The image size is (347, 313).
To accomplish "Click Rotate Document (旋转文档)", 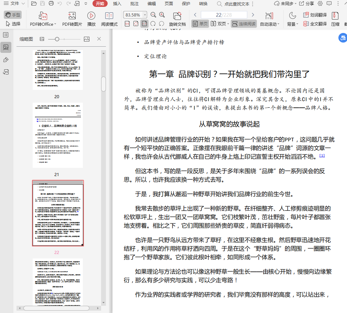I will 177,19.
